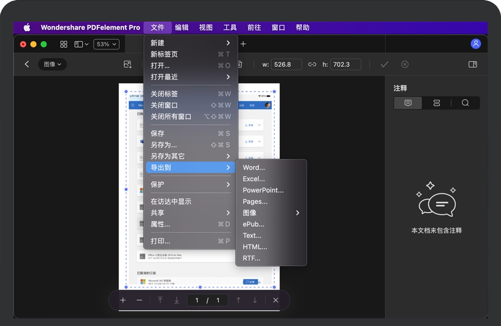Open the search icon in the annotation panel
501x326 pixels.
(465, 103)
